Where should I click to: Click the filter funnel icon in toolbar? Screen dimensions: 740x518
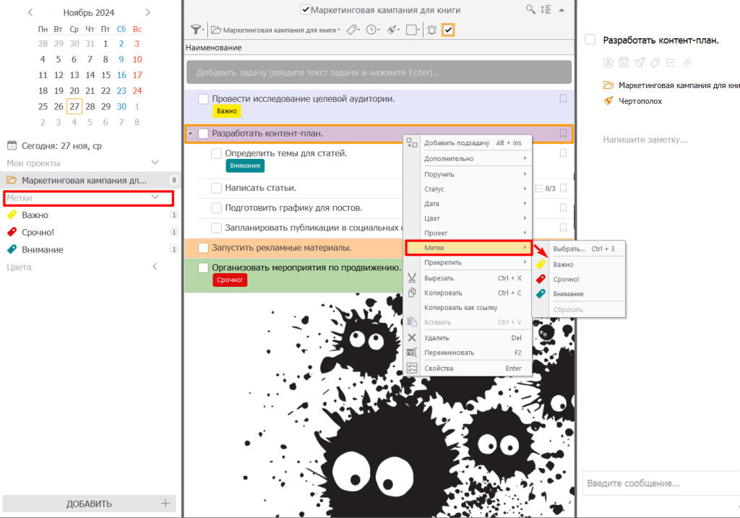(196, 30)
